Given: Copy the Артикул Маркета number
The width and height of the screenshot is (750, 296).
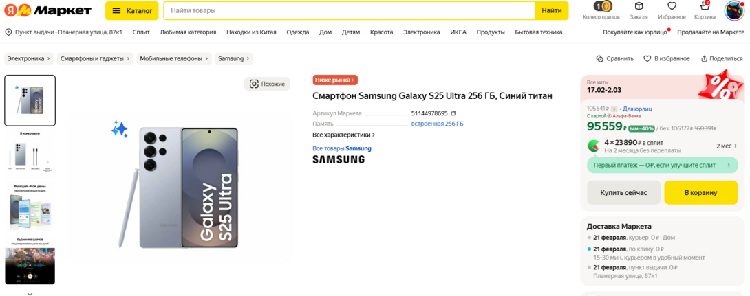Looking at the screenshot, I should (453, 113).
